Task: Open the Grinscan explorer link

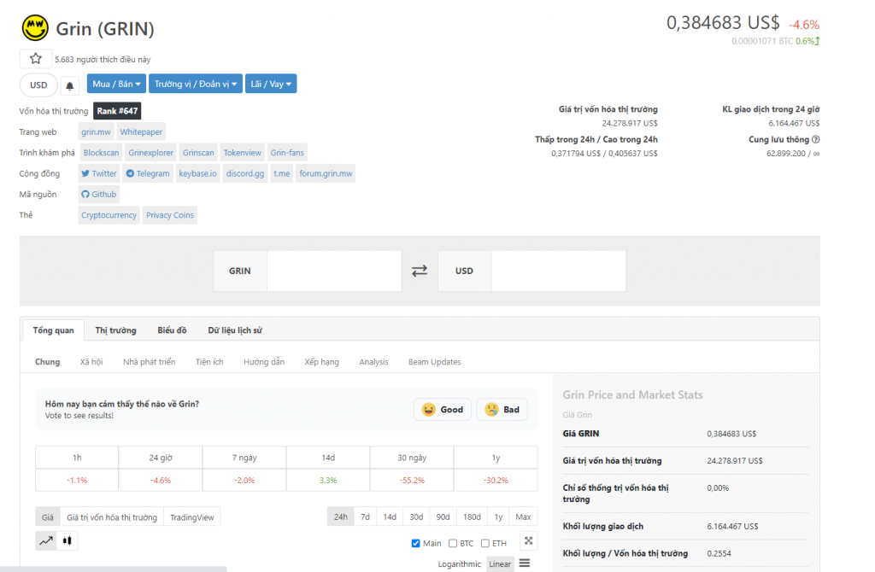Action: click(198, 152)
